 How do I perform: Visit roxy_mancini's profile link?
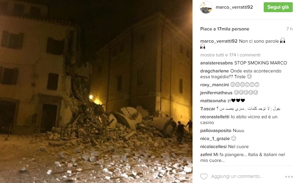pos(214,85)
